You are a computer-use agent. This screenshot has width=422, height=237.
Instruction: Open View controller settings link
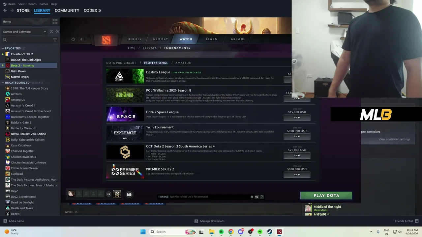(394, 139)
